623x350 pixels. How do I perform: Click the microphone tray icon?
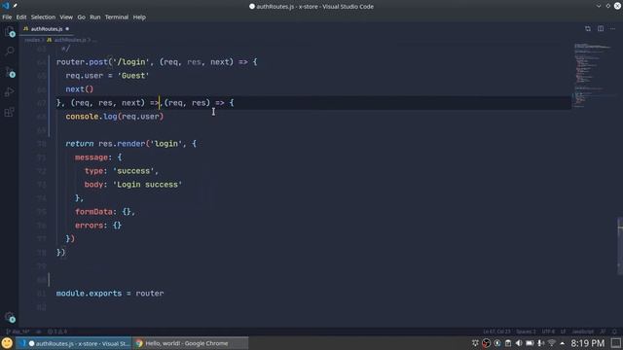click(x=540, y=343)
